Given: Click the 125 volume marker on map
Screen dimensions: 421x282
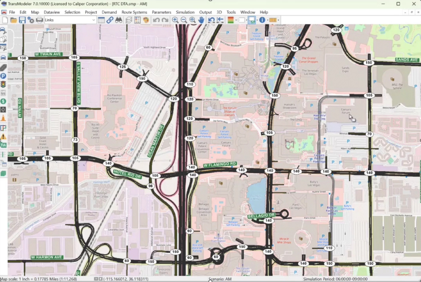Looking at the screenshot, I should (122, 67).
